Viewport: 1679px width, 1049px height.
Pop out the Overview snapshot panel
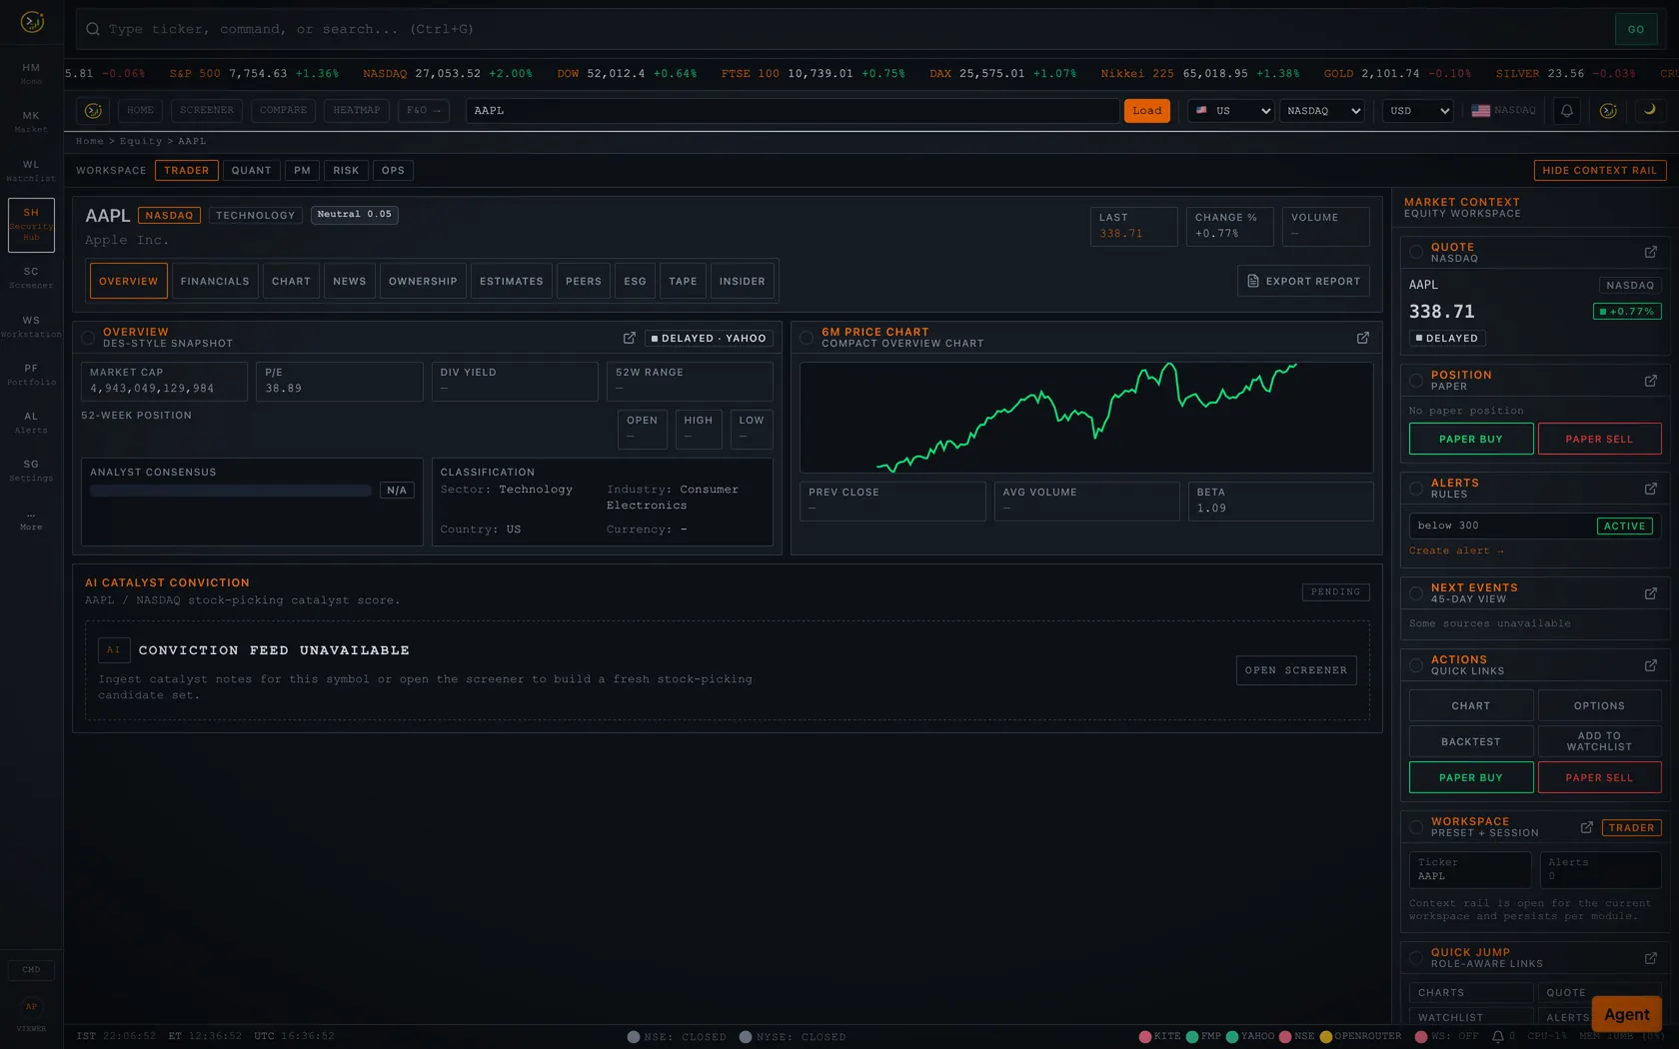click(x=629, y=338)
